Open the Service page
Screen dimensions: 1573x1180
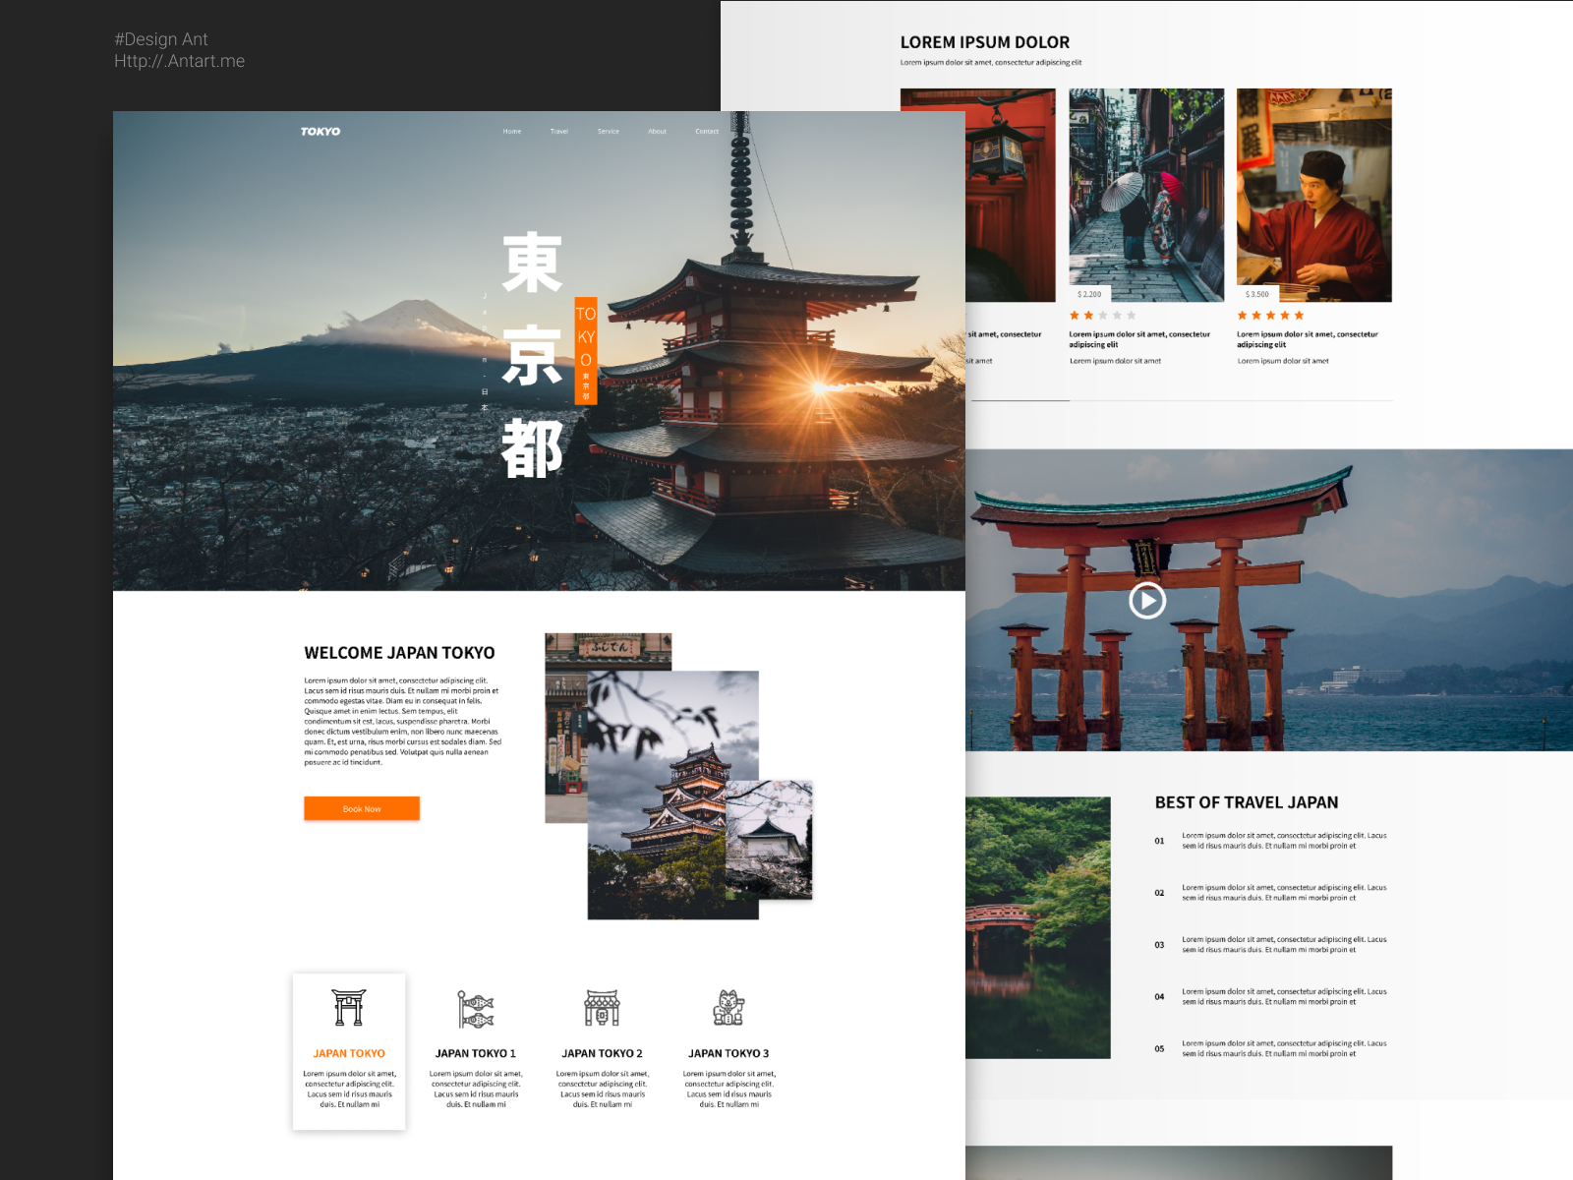(x=609, y=131)
